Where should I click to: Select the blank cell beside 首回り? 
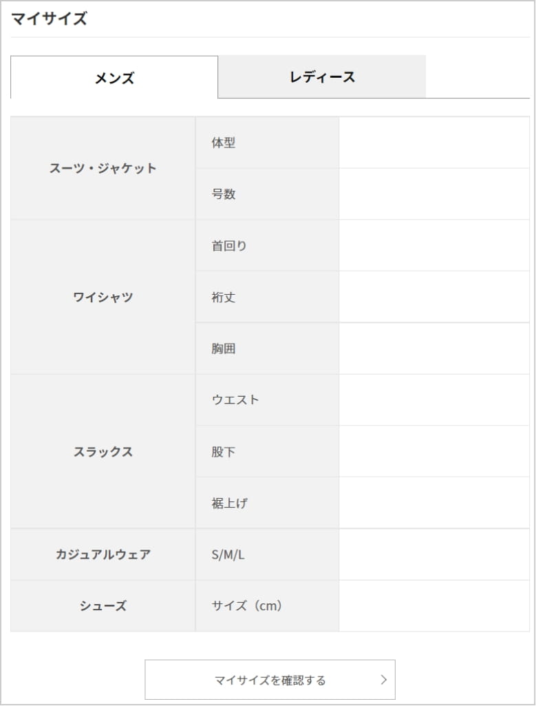pyautogui.click(x=433, y=245)
